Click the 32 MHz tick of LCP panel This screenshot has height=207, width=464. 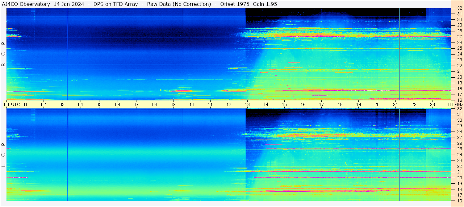coord(459,109)
